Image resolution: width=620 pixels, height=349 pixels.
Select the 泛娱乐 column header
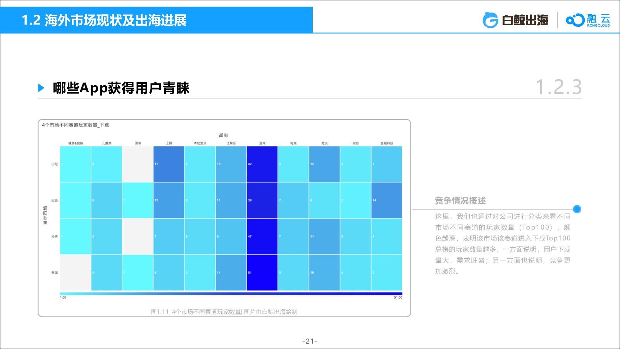pyautogui.click(x=231, y=143)
